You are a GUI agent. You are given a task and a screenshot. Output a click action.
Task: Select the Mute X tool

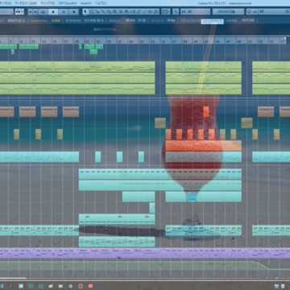[x=121, y=12]
